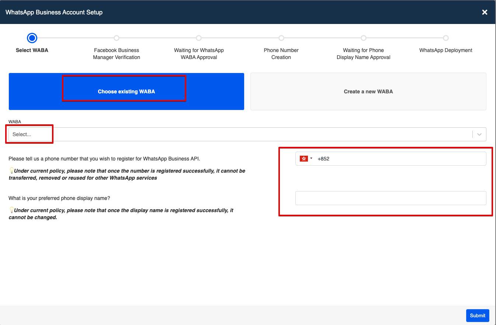496x325 pixels.
Task: Click the Waiting for WhatsApp WABA Approval step circle
Action: (x=199, y=38)
